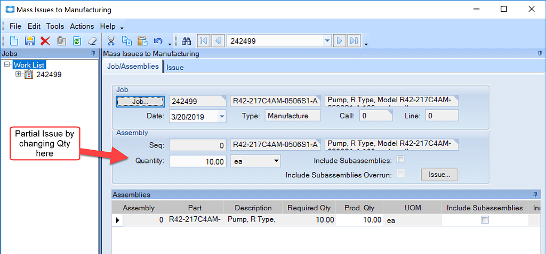The image size is (546, 254).
Task: Click job 242499 checklist icon in tree
Action: 29,75
